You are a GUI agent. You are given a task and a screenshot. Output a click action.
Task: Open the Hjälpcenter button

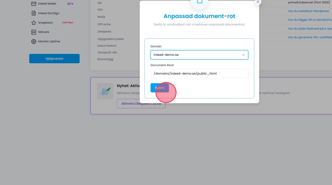54,59
